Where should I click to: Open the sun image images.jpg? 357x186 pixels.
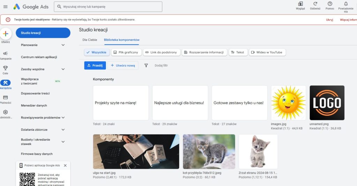pos(288,103)
